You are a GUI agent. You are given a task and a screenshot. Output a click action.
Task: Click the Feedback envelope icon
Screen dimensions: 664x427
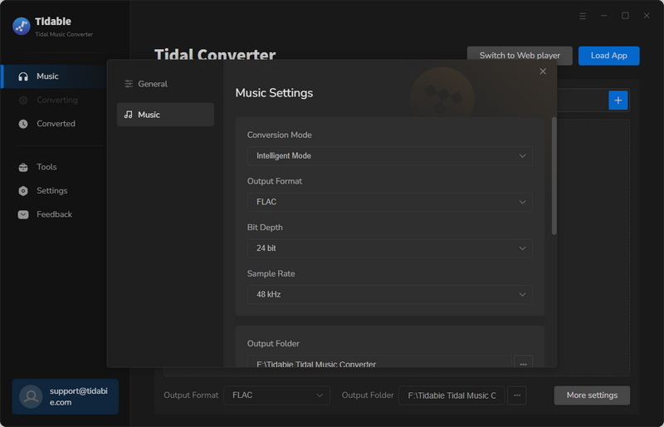pyautogui.click(x=23, y=214)
